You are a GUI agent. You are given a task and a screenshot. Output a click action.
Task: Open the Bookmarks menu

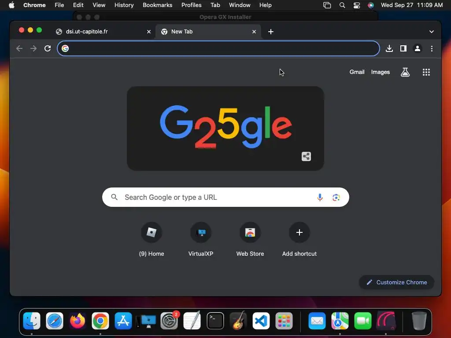click(x=157, y=5)
